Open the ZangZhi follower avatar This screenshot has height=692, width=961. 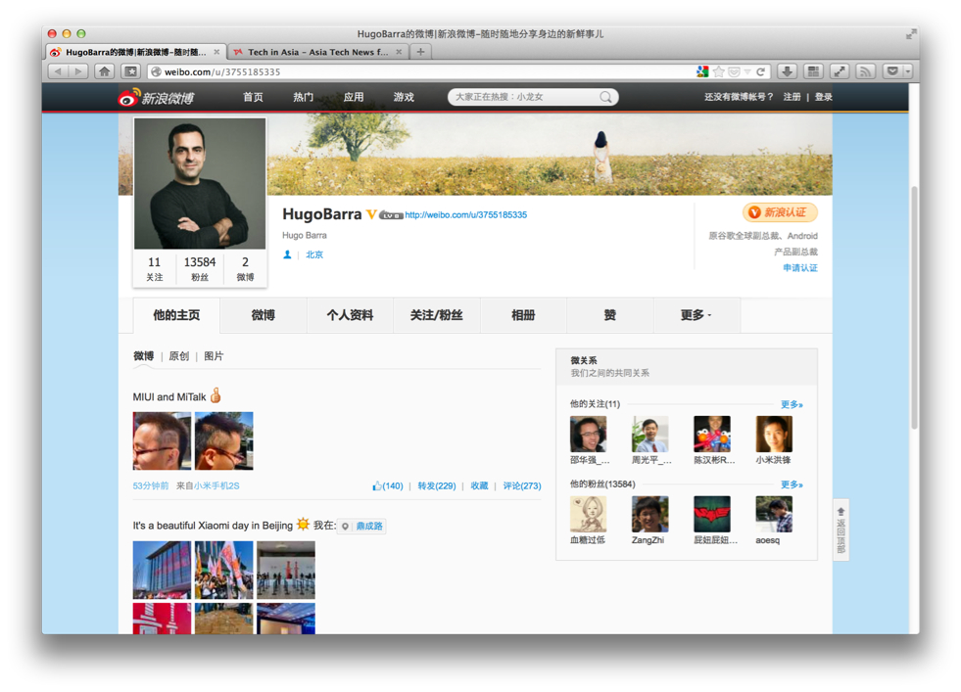650,515
